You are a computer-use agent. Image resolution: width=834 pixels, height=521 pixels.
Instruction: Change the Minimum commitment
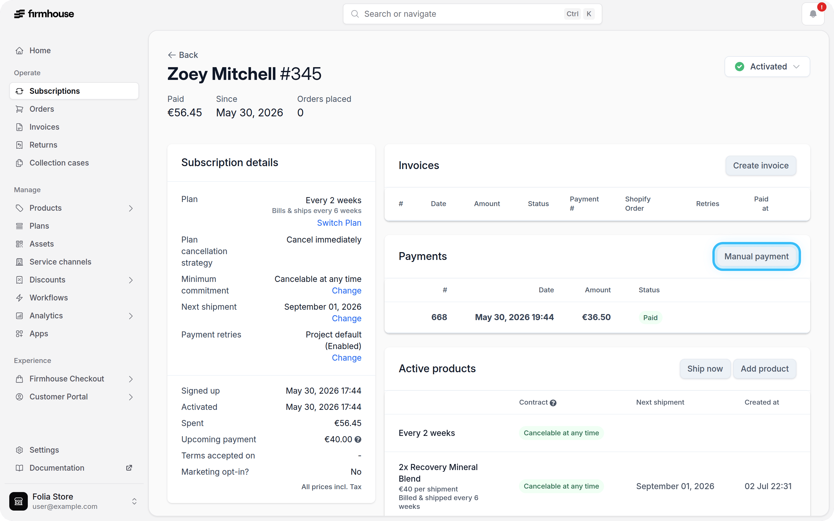click(346, 291)
